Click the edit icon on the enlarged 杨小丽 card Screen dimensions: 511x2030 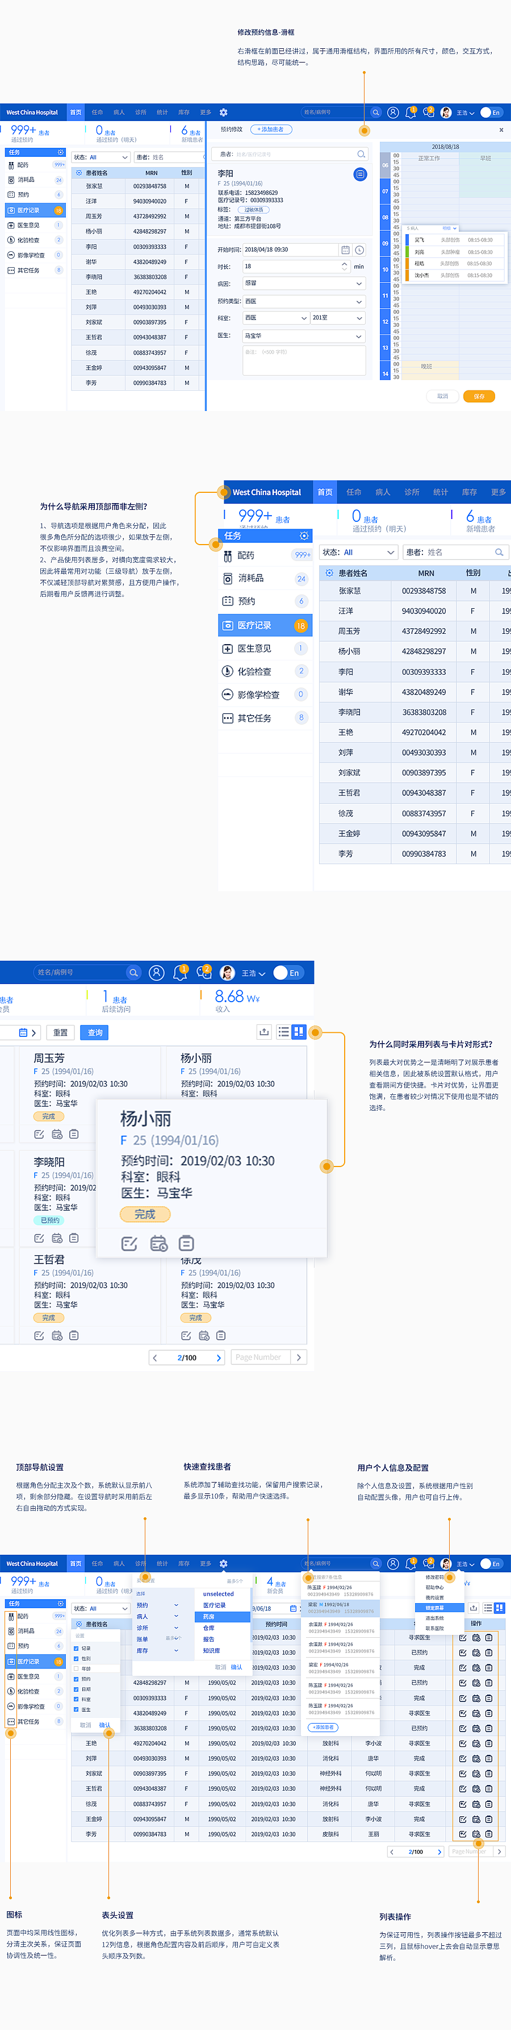(x=130, y=1244)
